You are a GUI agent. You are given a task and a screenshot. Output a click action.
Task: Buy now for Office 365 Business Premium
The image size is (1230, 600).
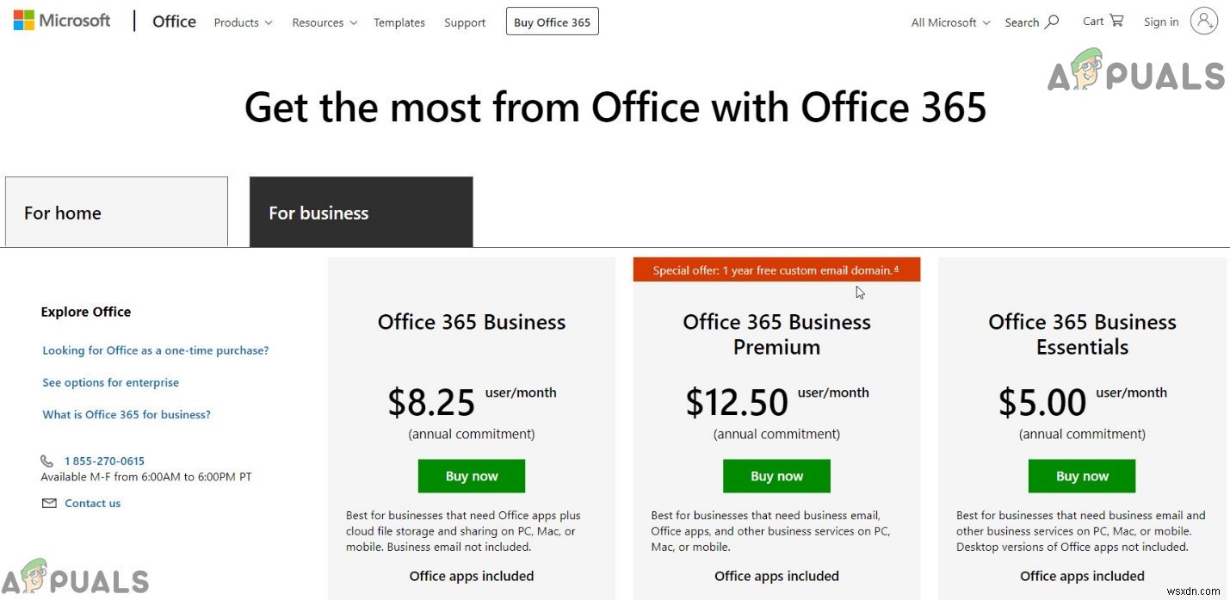(x=776, y=475)
